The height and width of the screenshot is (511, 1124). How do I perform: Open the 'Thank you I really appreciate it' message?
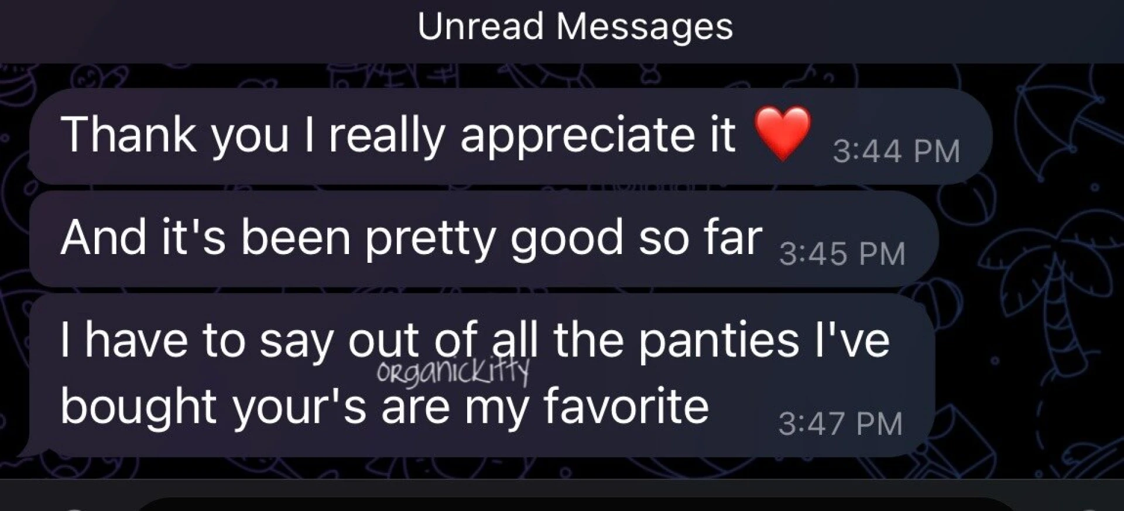[x=510, y=136]
